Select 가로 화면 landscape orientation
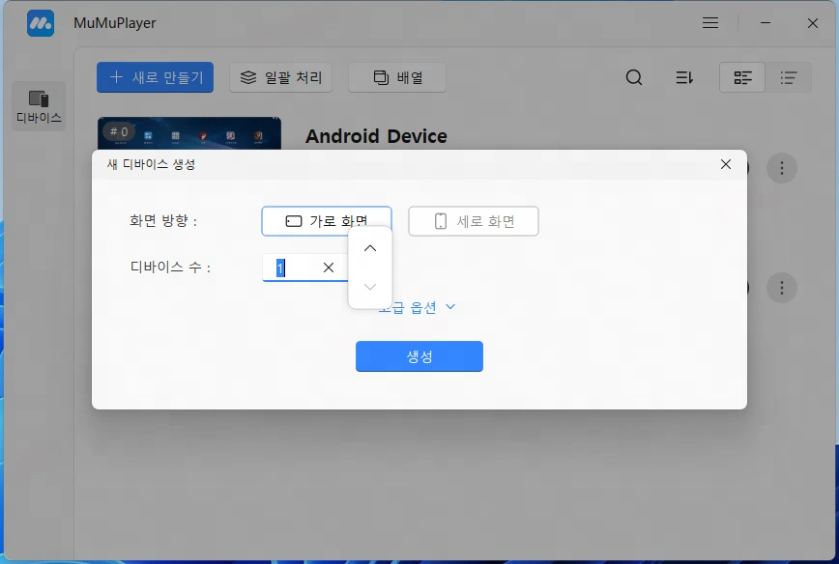The width and height of the screenshot is (839, 564). (326, 220)
